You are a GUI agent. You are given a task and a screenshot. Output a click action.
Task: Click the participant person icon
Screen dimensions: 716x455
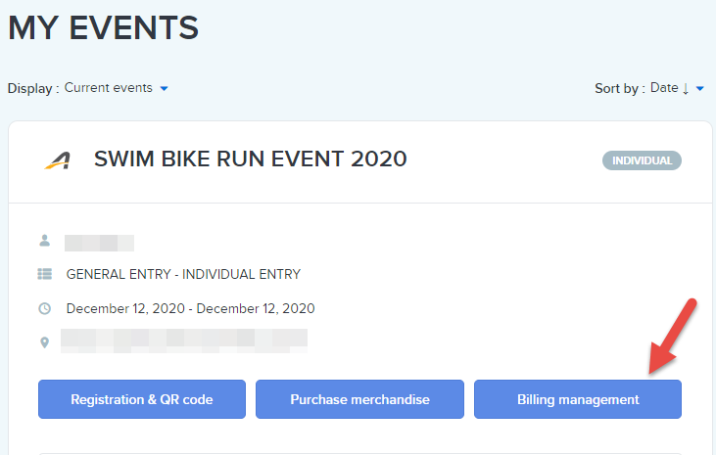tap(44, 241)
